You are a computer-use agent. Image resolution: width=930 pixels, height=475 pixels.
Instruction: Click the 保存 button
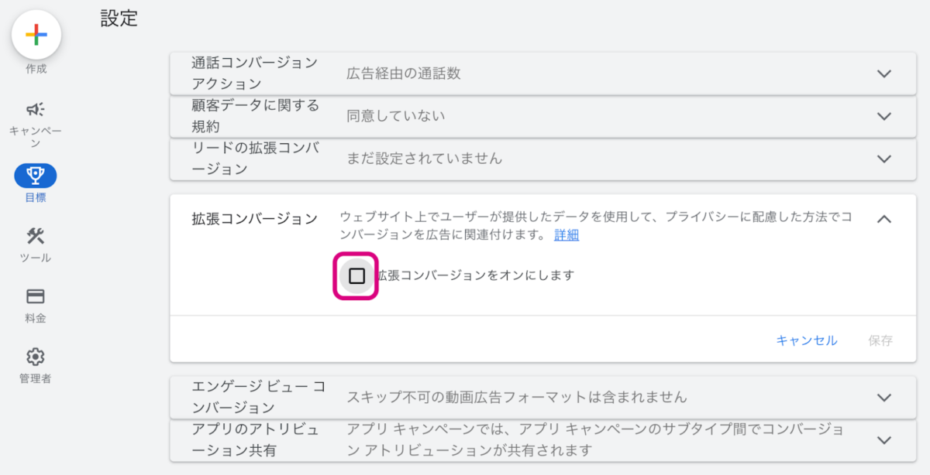pyautogui.click(x=880, y=340)
